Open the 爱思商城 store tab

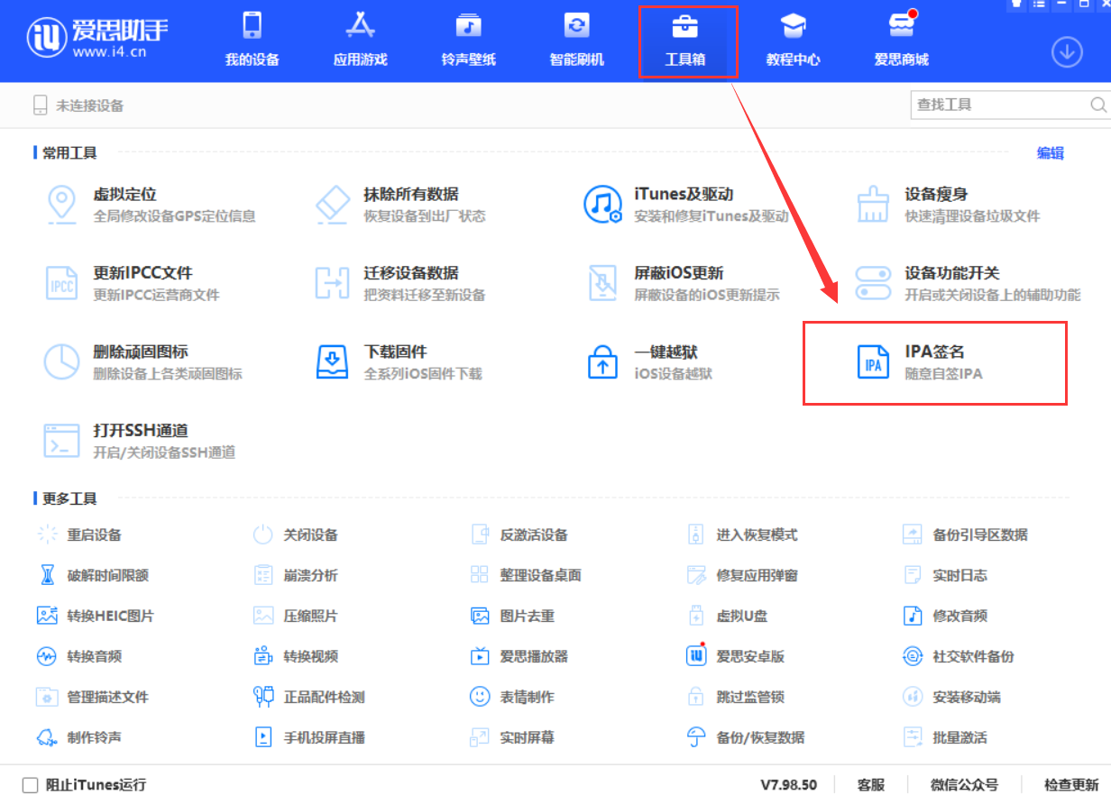901,41
